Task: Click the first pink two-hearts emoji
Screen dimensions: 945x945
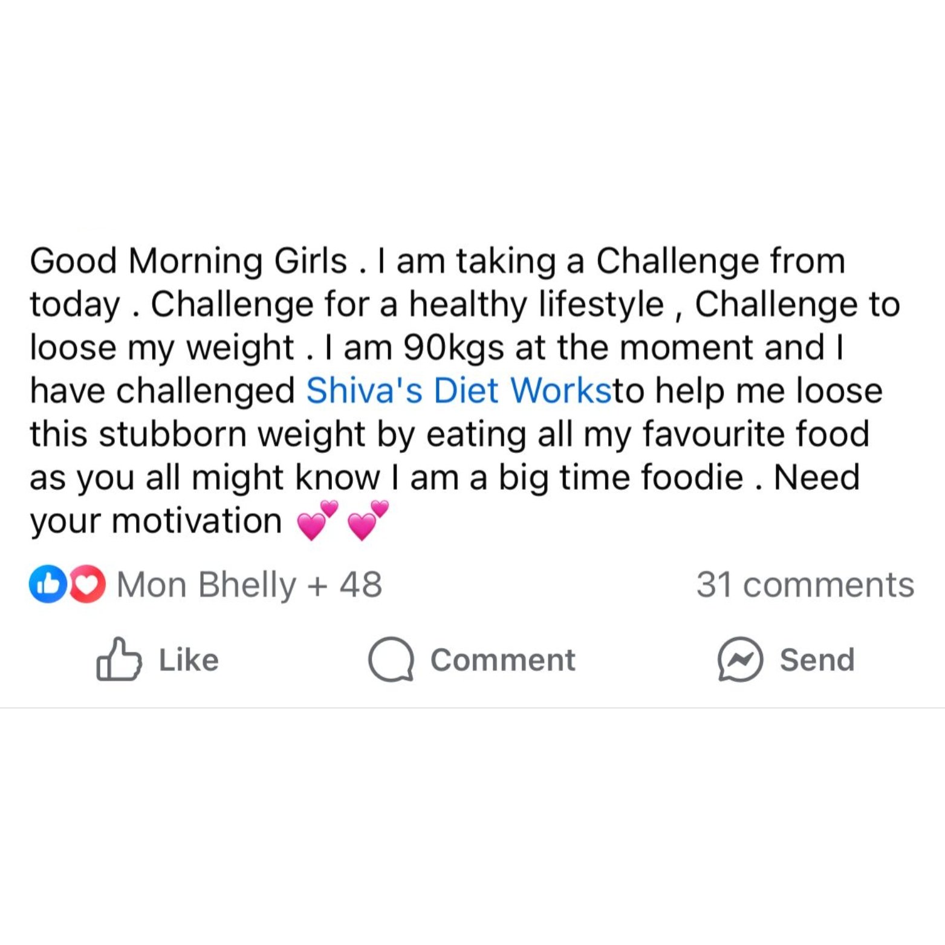Action: click(x=317, y=521)
